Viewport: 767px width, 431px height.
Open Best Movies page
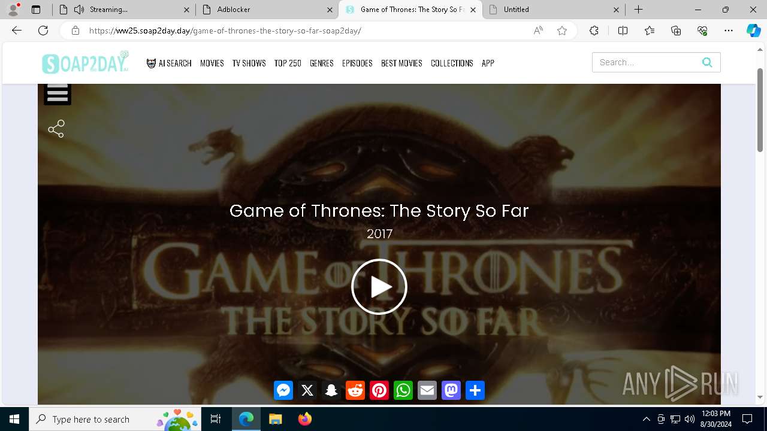[401, 63]
